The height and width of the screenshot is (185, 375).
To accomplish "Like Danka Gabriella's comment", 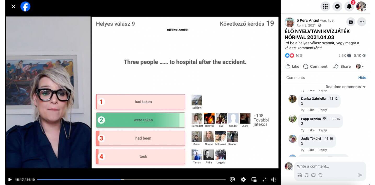I will [311, 110].
